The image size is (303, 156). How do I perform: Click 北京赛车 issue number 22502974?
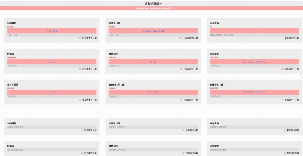(x=214, y=57)
